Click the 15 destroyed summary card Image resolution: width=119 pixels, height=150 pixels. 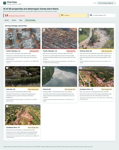pos(31,15)
